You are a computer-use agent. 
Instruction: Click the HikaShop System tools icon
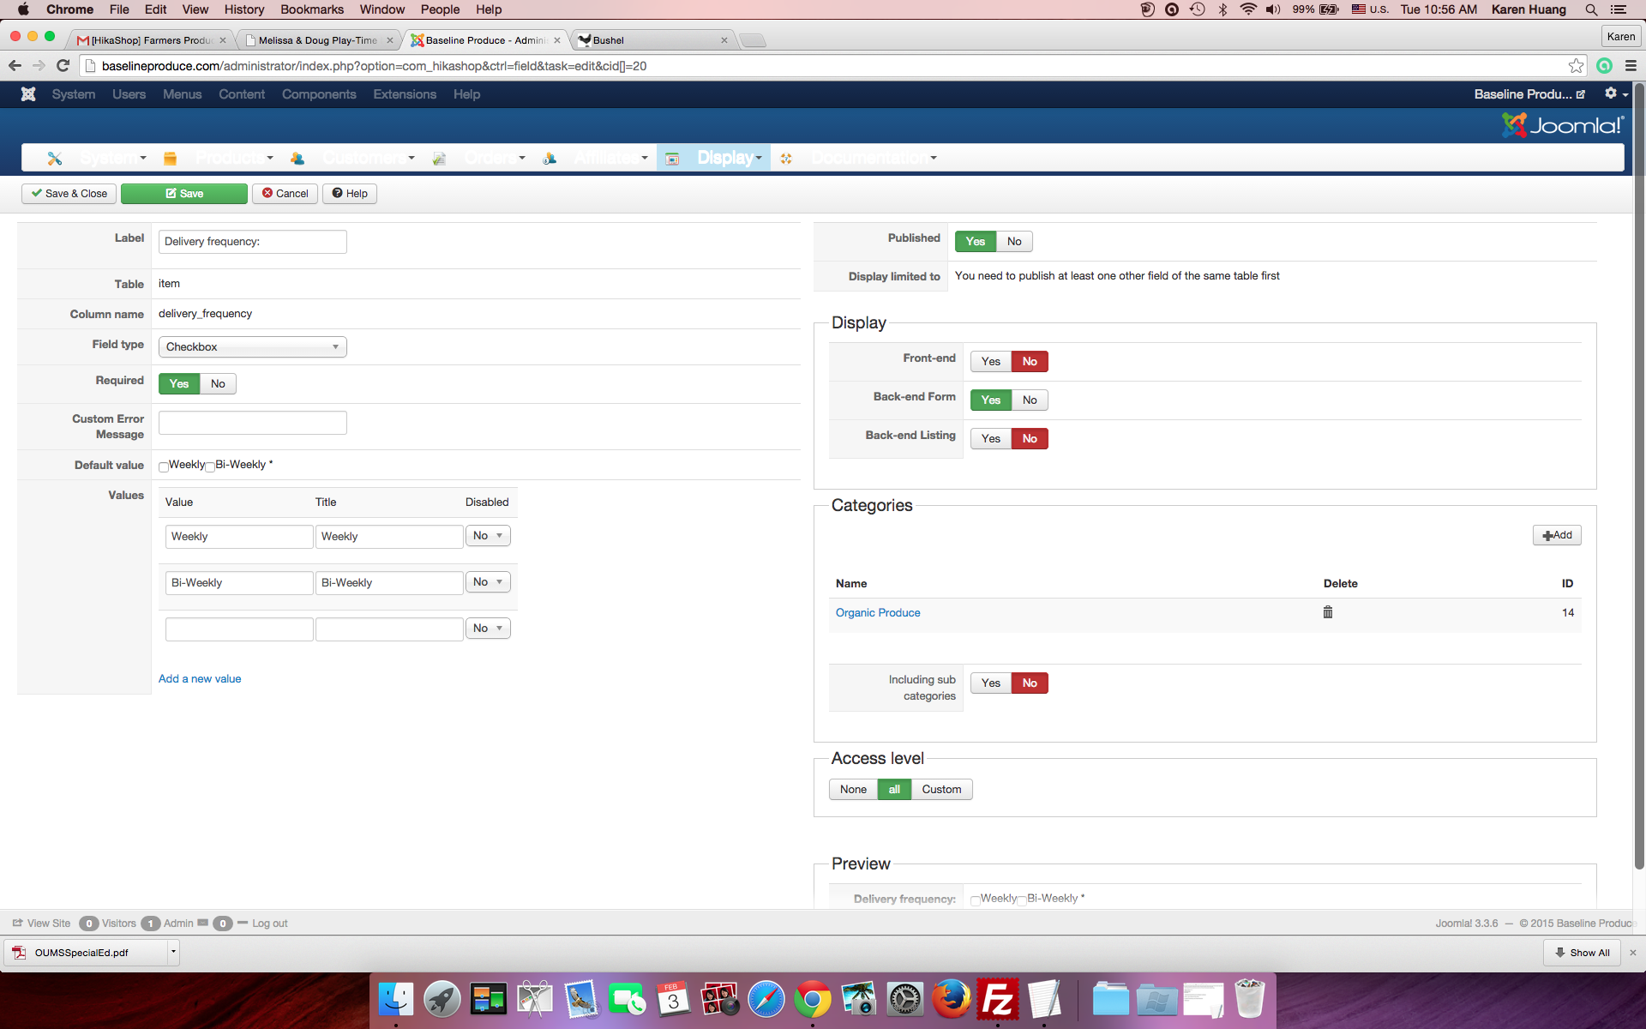click(55, 159)
